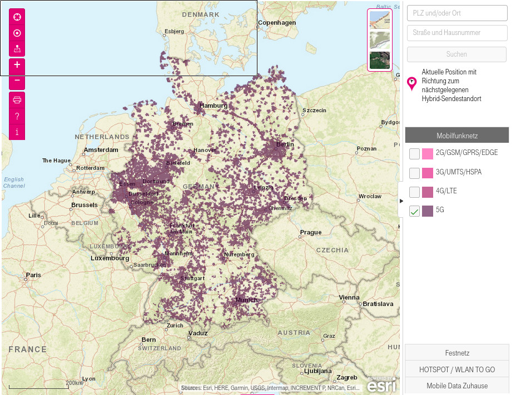The image size is (516, 395).
Task: Click the locate position target icon
Action: (x=17, y=33)
